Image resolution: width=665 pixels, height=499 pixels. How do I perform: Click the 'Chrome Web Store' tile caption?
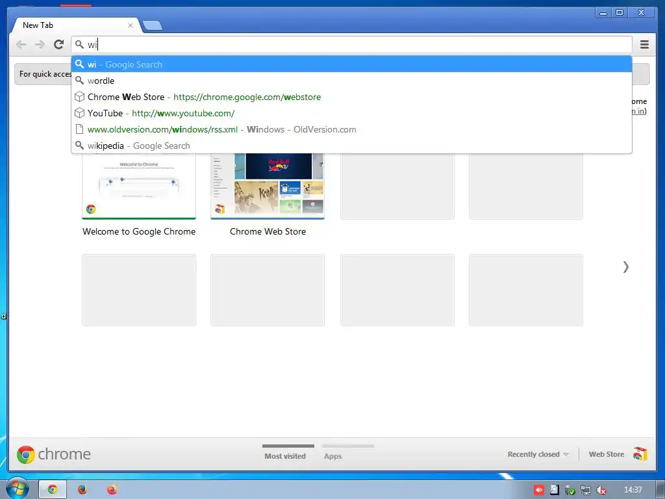[x=268, y=232]
